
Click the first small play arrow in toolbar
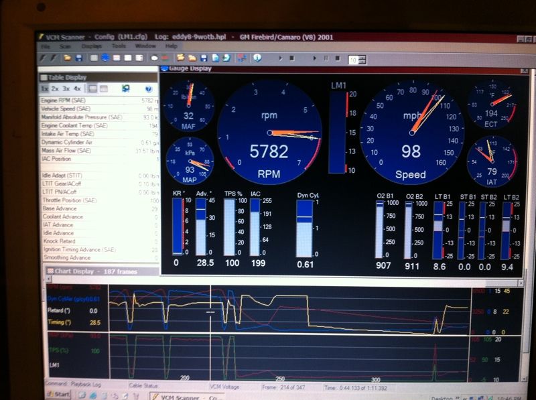280,58
